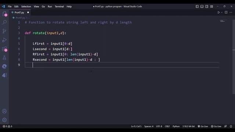This screenshot has width=235, height=132.
Task: Toggle the bottom panel layout
Action: pos(202,7)
